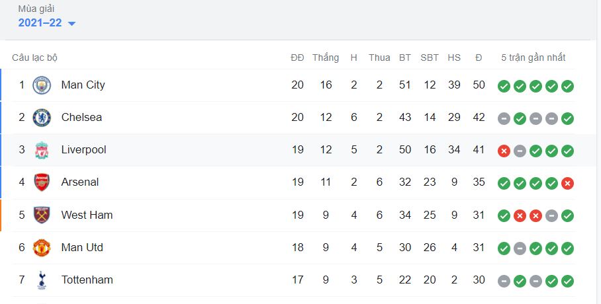Select the West Ham team name

tap(87, 215)
